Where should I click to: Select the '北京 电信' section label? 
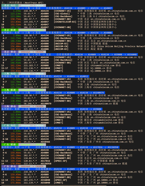pyautogui.click(x=10, y=5)
